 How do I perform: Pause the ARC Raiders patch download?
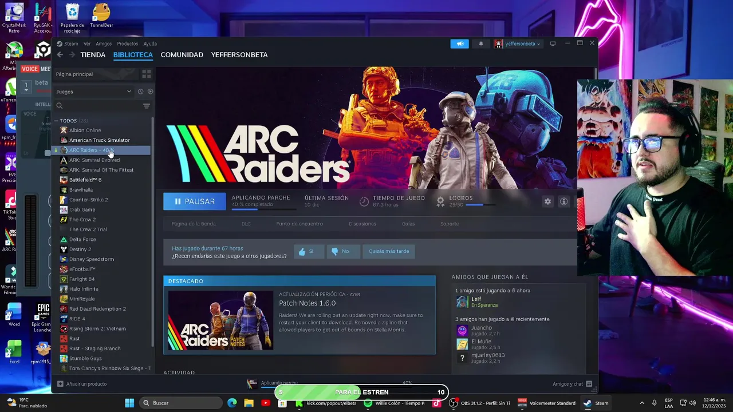tap(195, 201)
